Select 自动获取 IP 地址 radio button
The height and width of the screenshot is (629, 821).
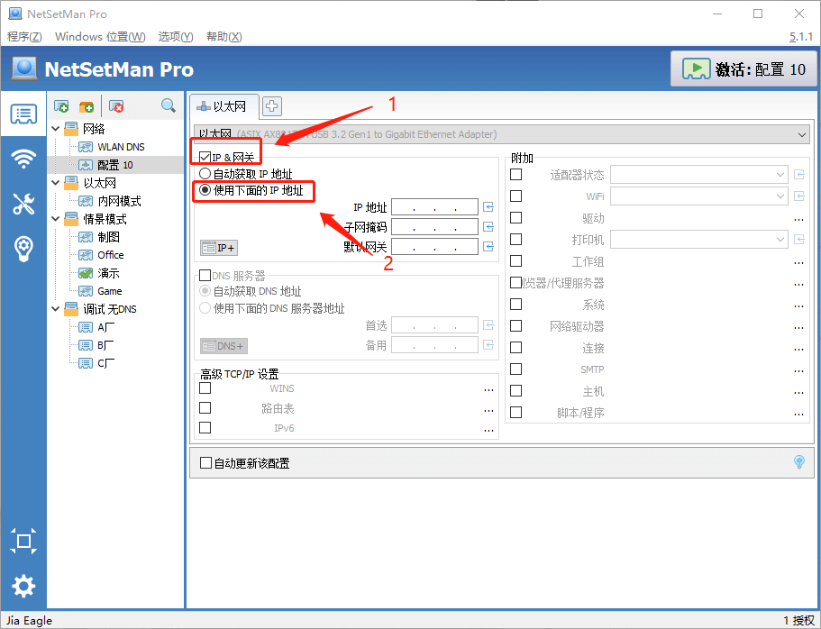(x=205, y=173)
